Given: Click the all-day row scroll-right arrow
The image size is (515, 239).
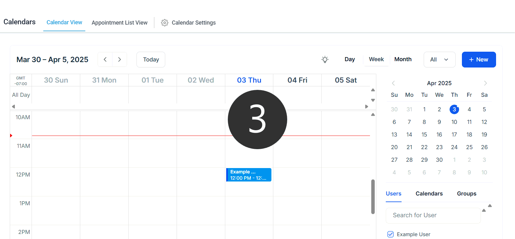Looking at the screenshot, I should pos(367,107).
